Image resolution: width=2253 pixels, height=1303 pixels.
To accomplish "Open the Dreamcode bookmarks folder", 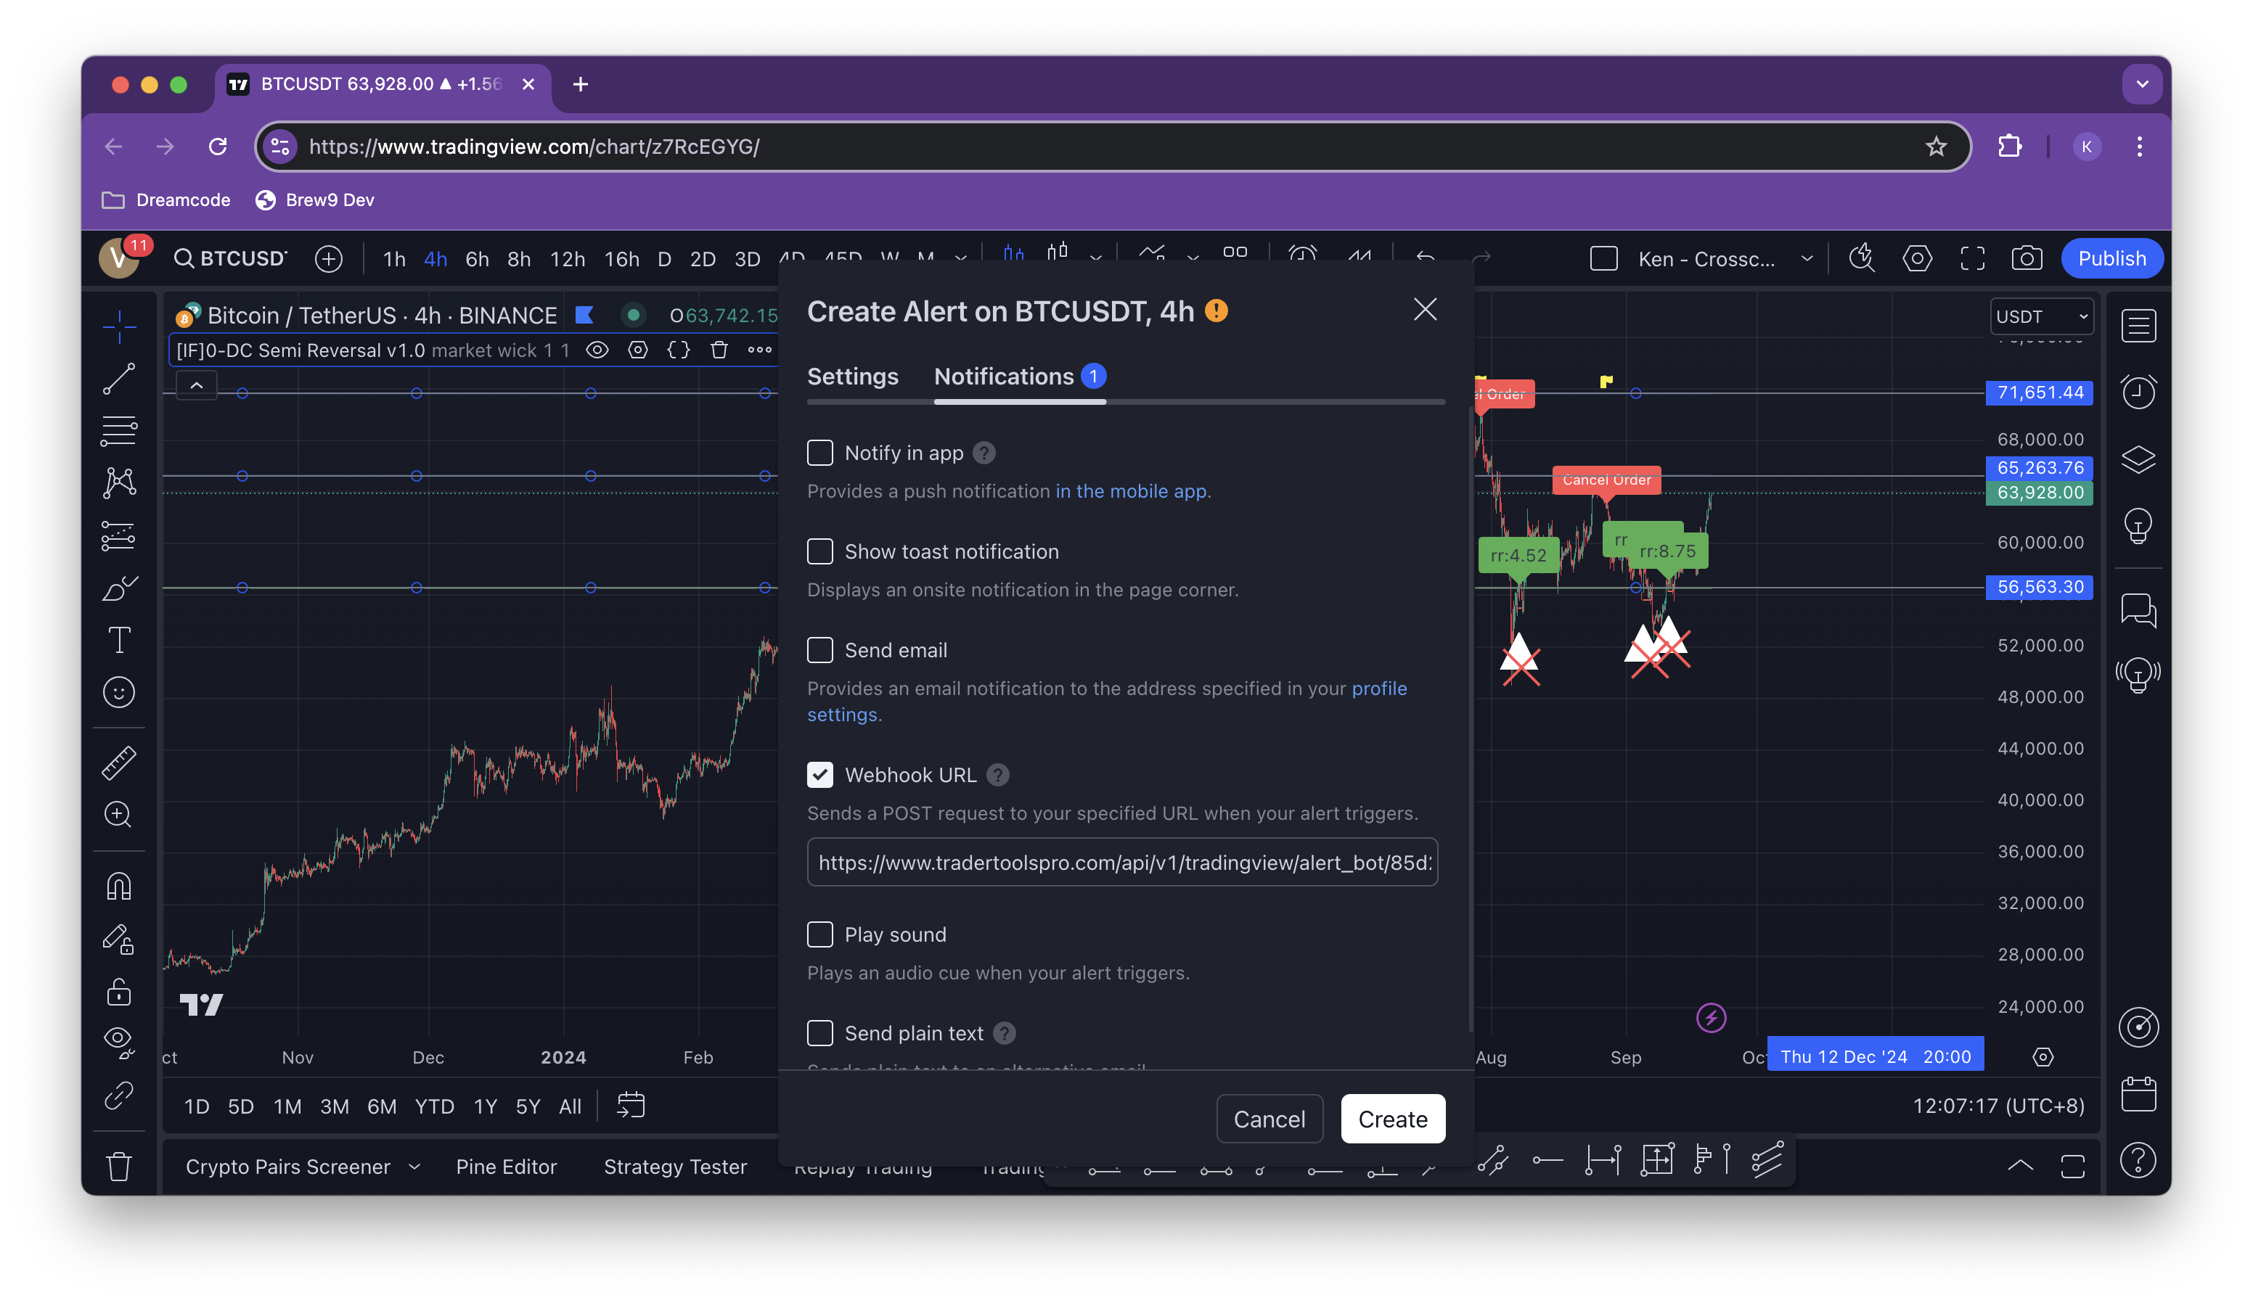I will 166,200.
